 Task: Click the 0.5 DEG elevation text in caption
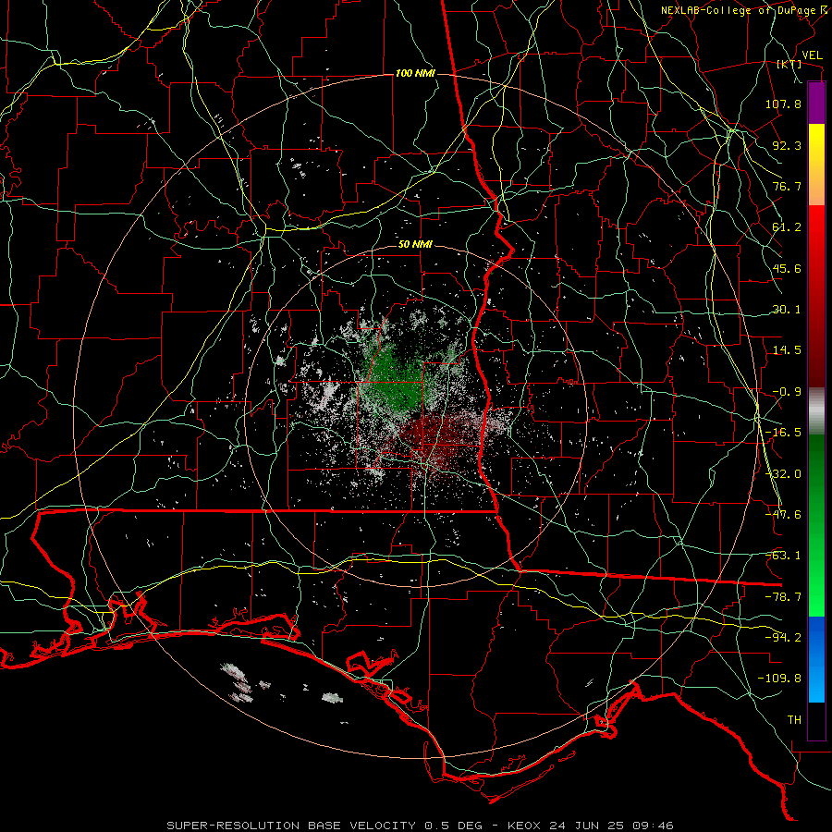click(455, 826)
